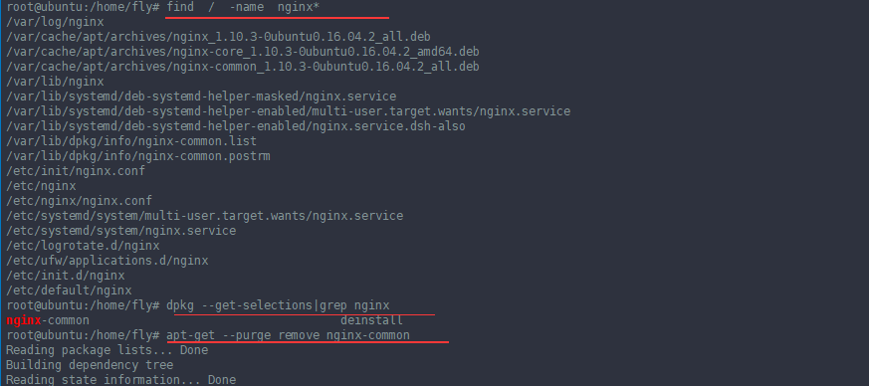Click the /etc/ufw/applications.d/nginx line

(x=107, y=262)
